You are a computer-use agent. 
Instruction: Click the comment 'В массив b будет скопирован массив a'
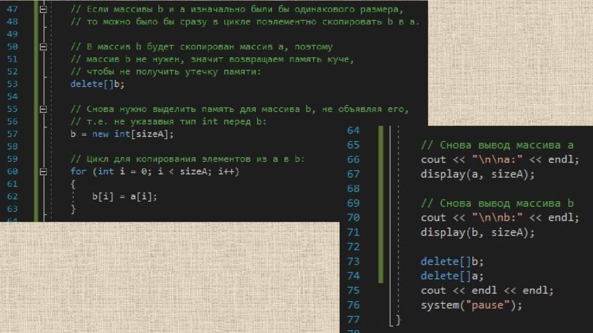point(202,47)
